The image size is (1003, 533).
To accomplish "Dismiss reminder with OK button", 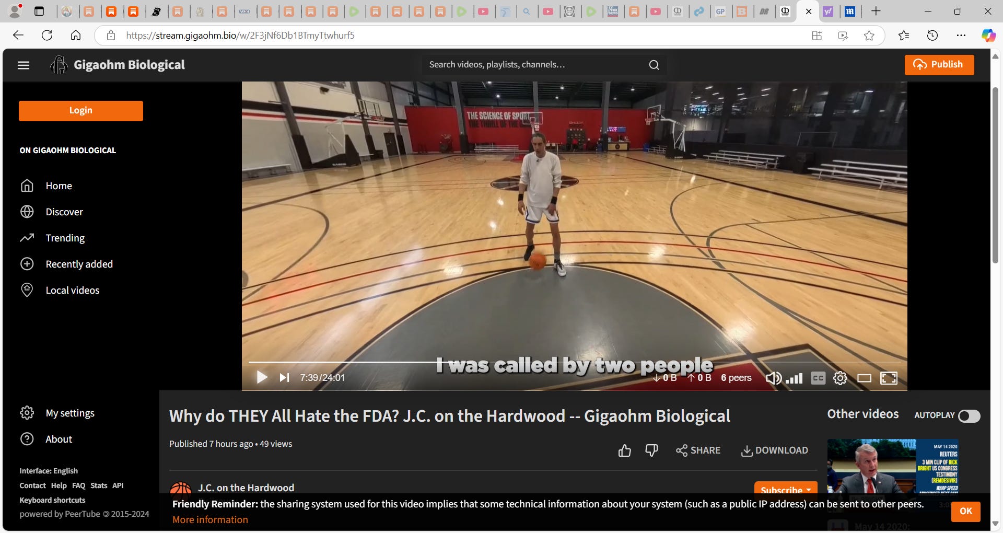I will click(x=966, y=511).
